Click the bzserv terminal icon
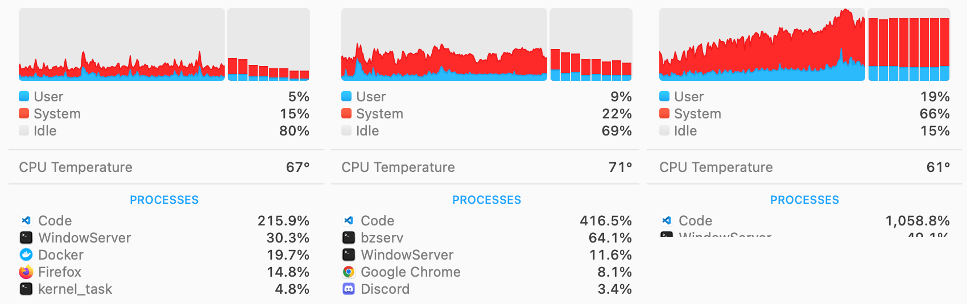Image resolution: width=967 pixels, height=304 pixels. click(x=349, y=237)
